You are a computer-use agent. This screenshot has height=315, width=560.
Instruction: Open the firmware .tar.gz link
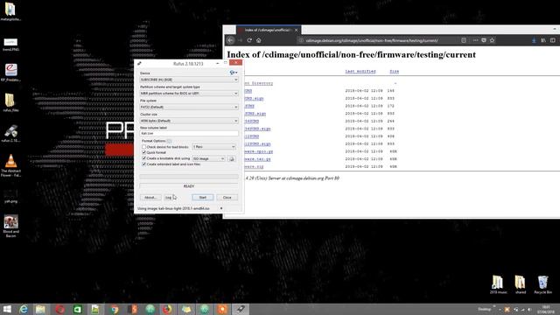258,159
